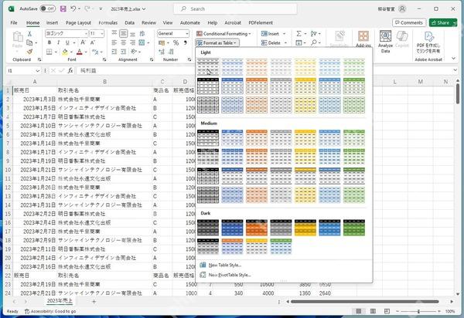This screenshot has height=318, width=464.
Task: Switch to the Page Layout tab
Action: (x=78, y=22)
